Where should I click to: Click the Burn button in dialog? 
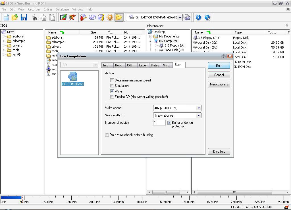(219, 66)
